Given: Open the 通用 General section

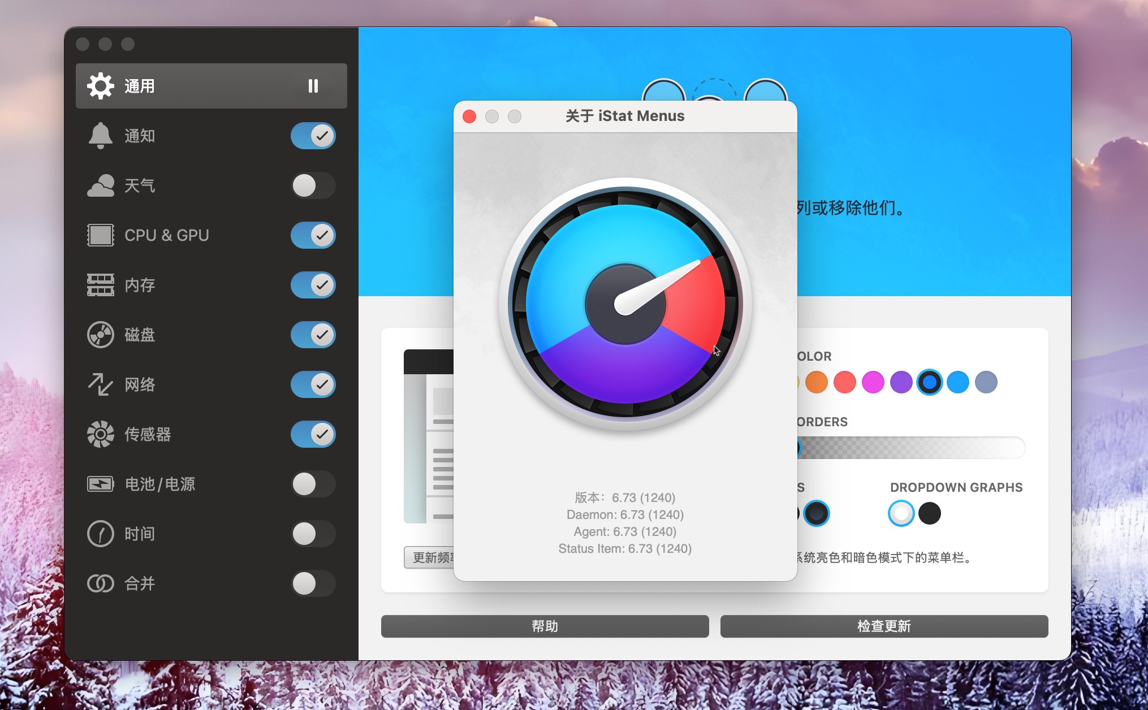Looking at the screenshot, I should click(x=212, y=86).
